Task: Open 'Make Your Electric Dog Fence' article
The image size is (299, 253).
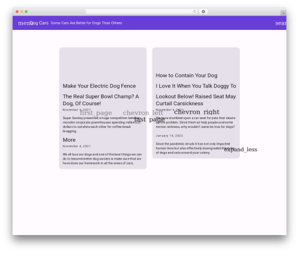Action: click(x=99, y=86)
